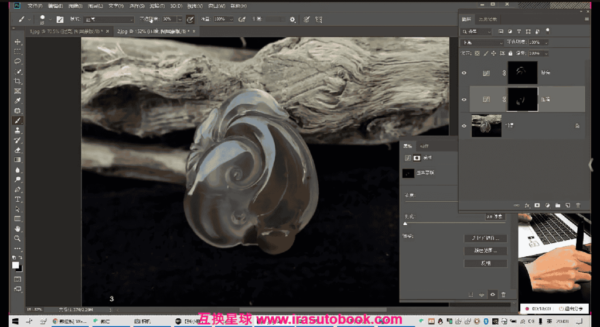The image size is (600, 327).
Task: Select the Lasso tool
Action: [17, 61]
